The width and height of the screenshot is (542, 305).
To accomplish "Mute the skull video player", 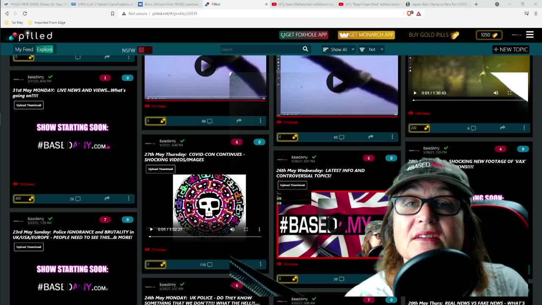I will point(232,229).
